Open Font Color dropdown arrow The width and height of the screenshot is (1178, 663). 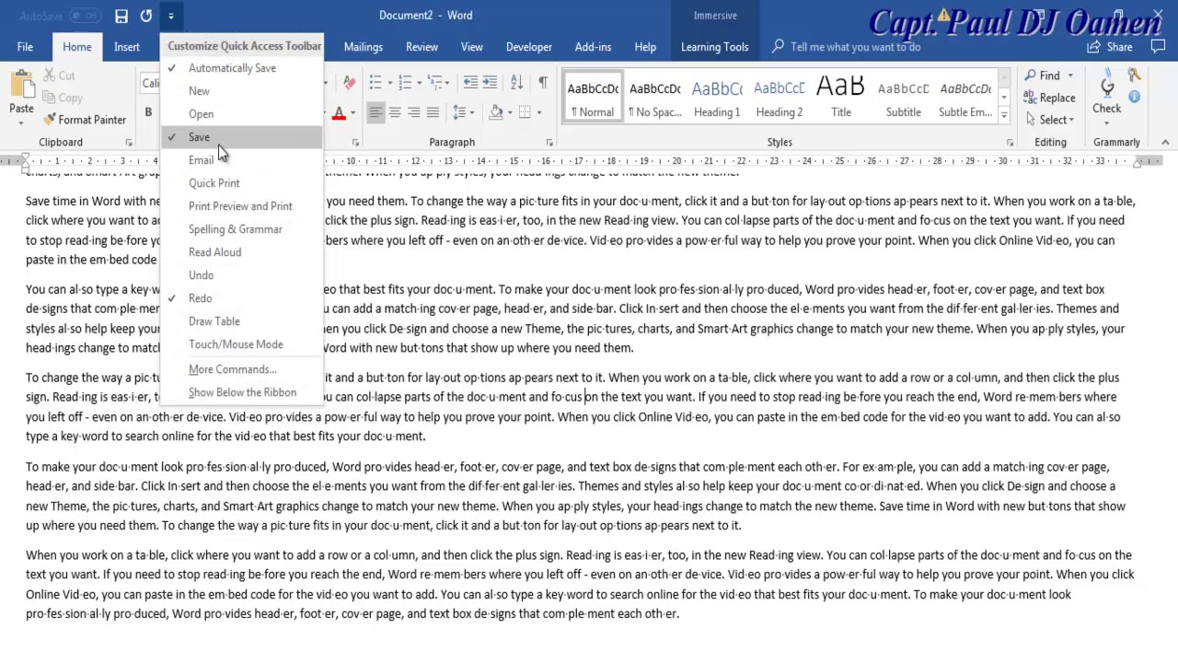(x=352, y=113)
